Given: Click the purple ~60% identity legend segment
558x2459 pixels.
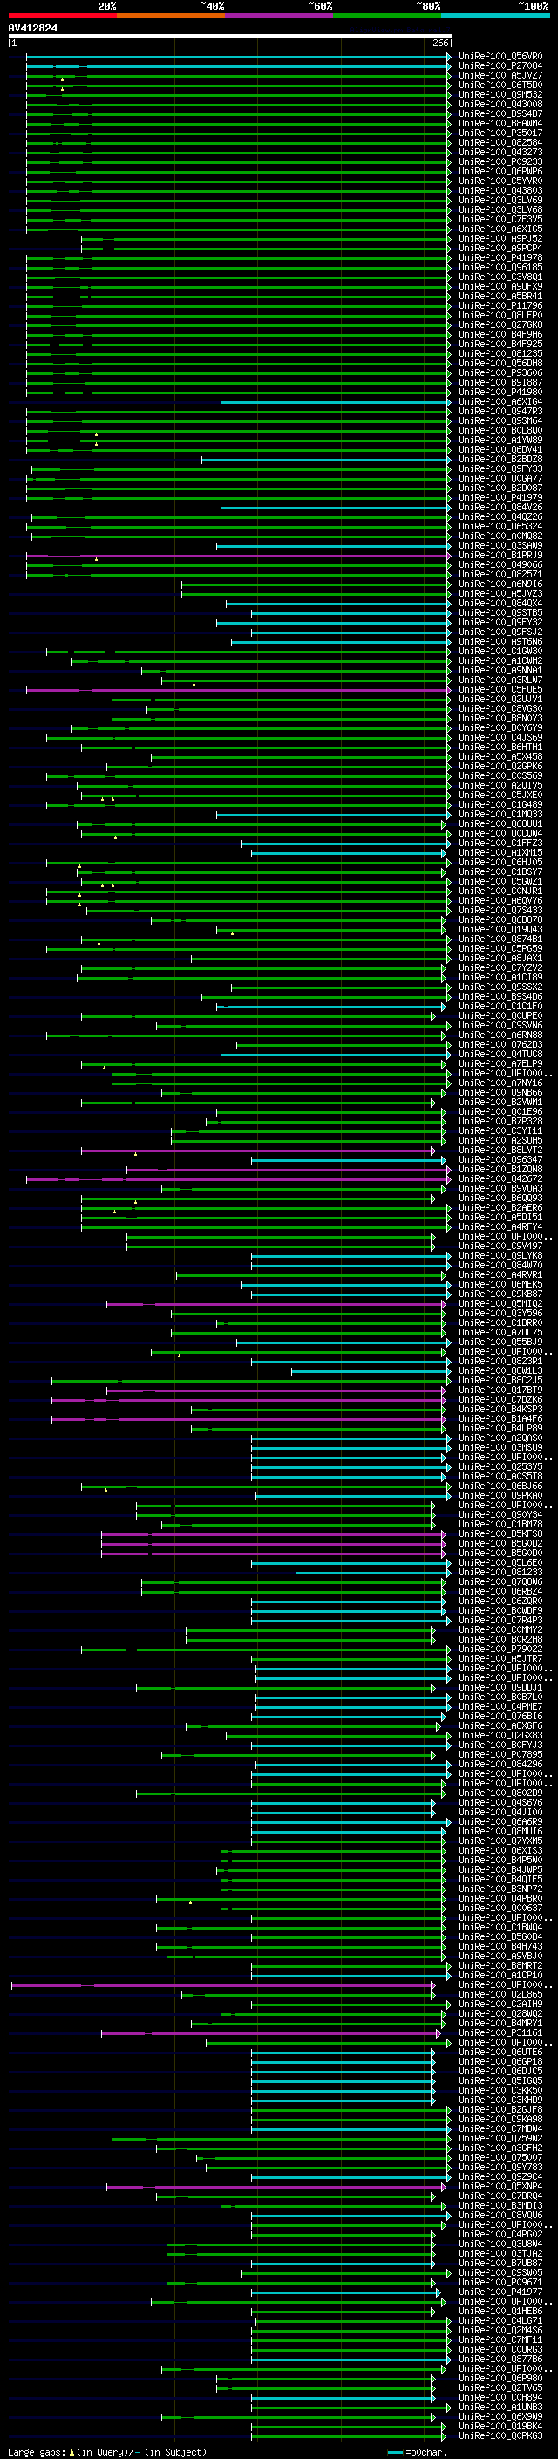Looking at the screenshot, I should (x=280, y=16).
